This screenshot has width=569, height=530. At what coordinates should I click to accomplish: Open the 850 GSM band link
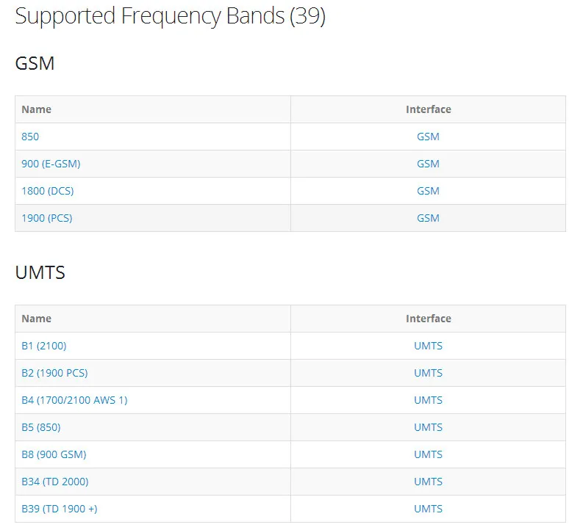pyautogui.click(x=30, y=137)
